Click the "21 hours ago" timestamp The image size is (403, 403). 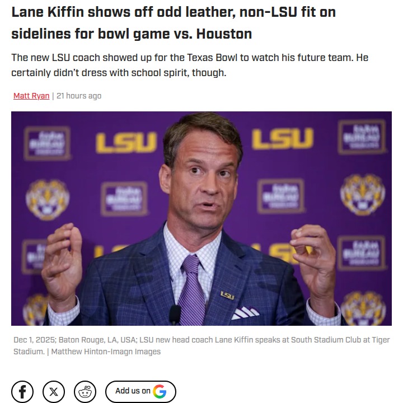pyautogui.click(x=79, y=96)
